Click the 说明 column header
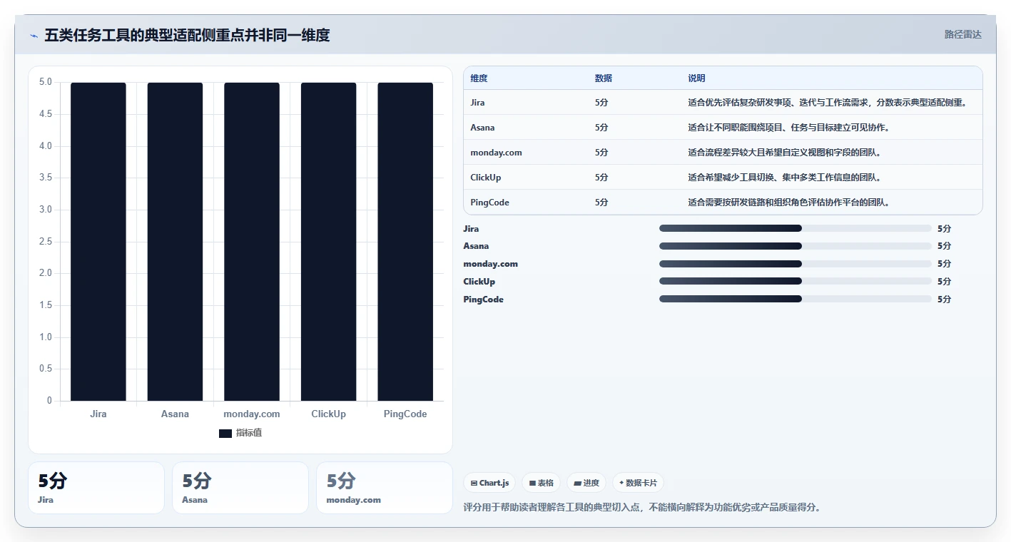This screenshot has height=542, width=1011. [696, 78]
